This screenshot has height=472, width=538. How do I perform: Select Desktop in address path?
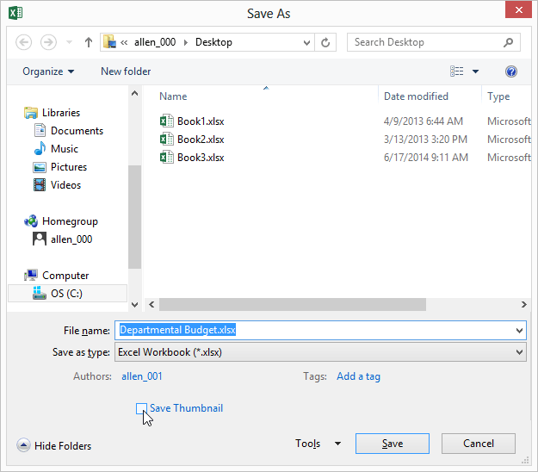[213, 42]
